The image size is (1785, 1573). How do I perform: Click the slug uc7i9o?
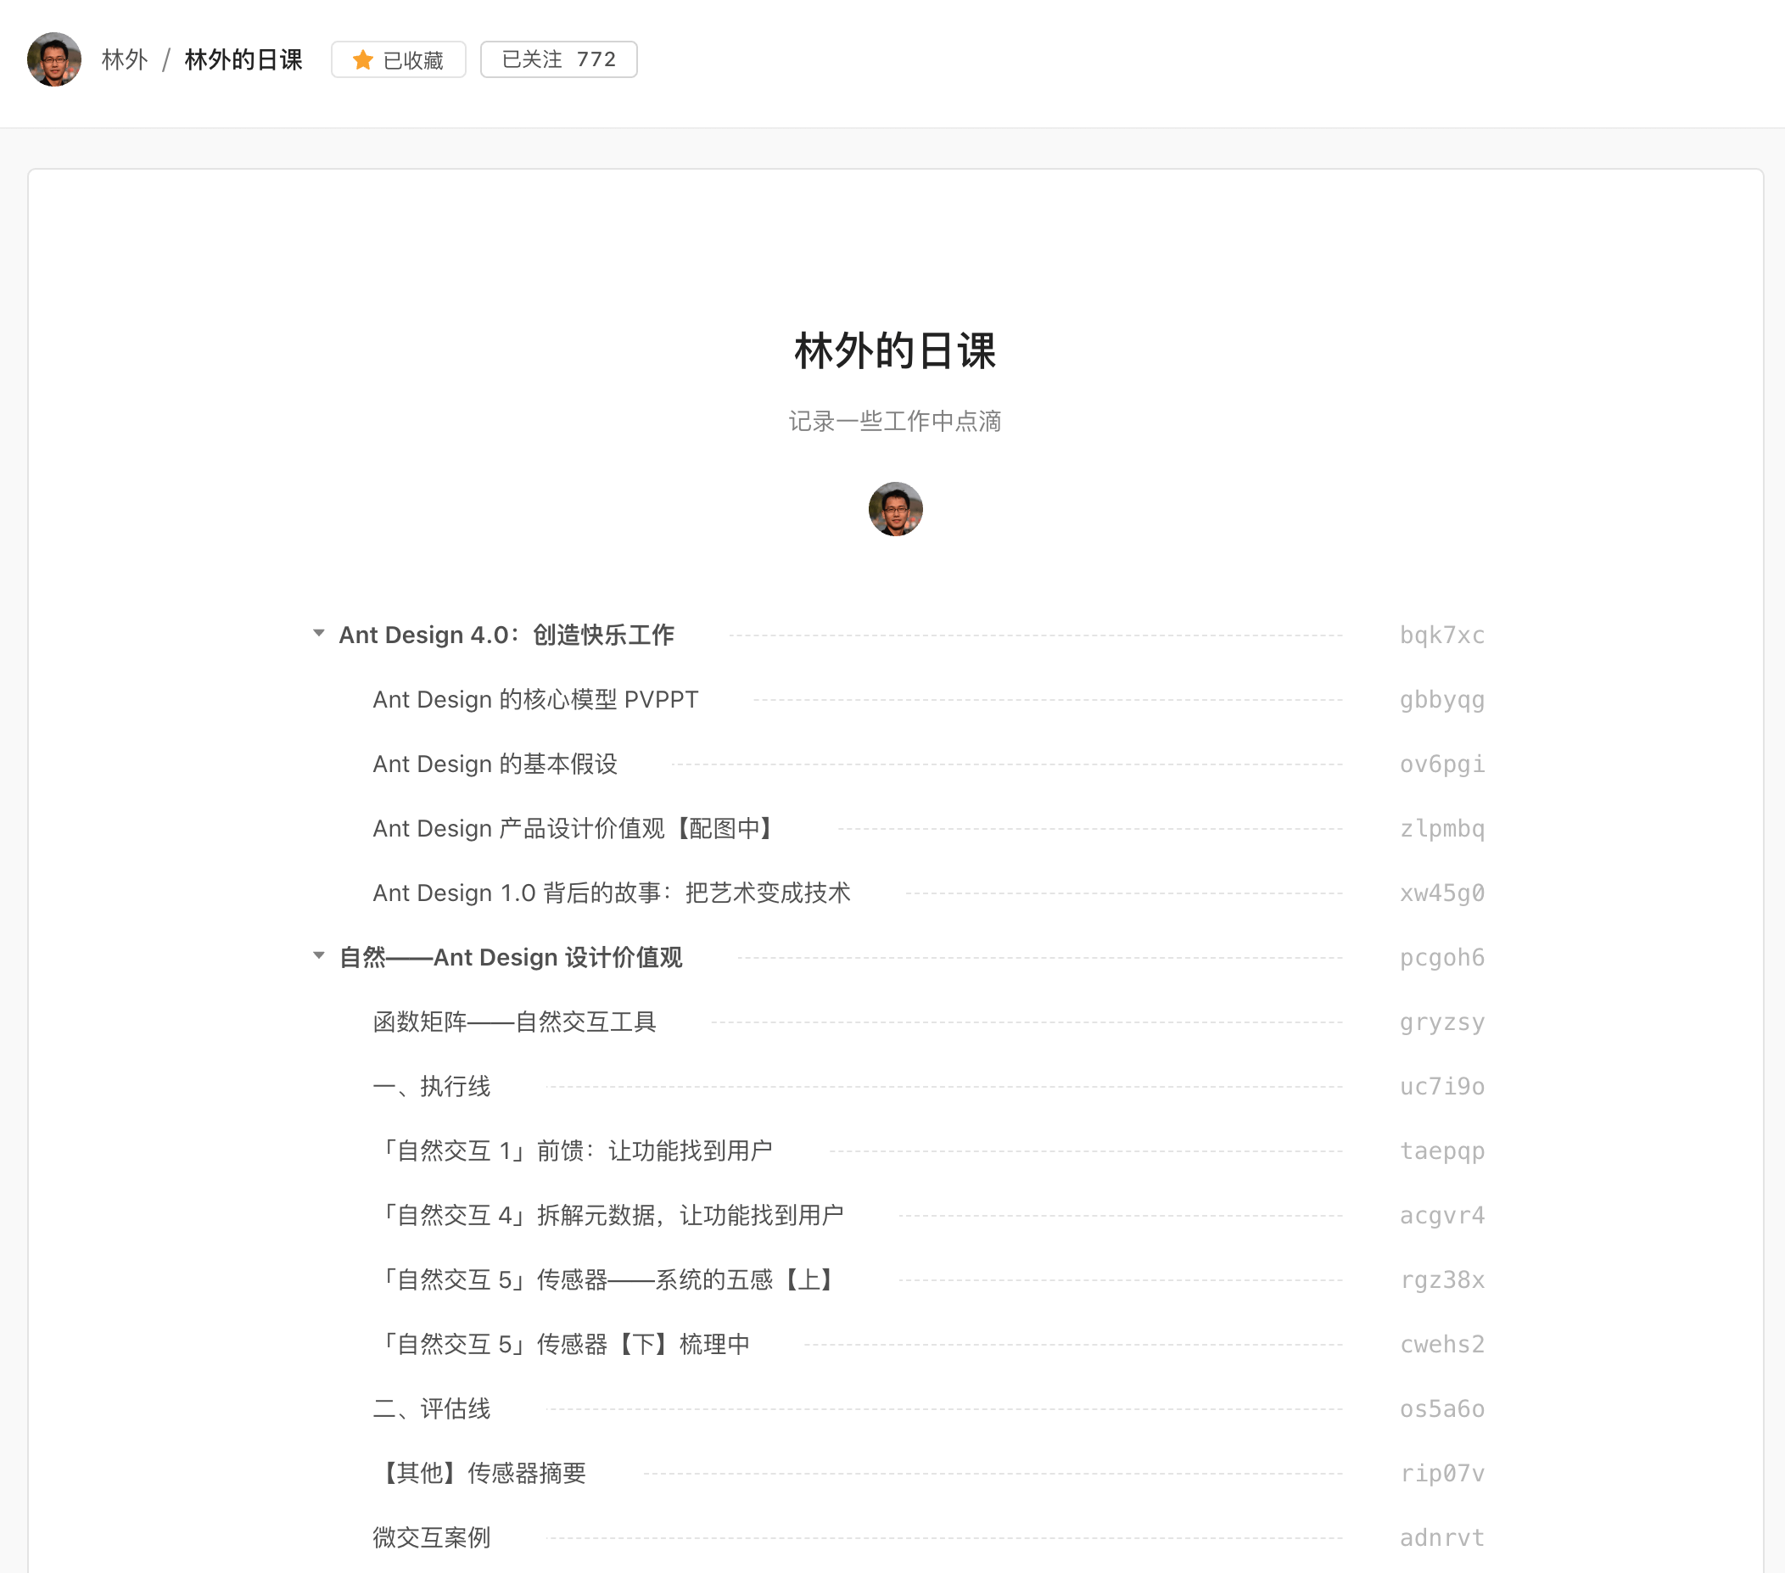[1441, 1087]
